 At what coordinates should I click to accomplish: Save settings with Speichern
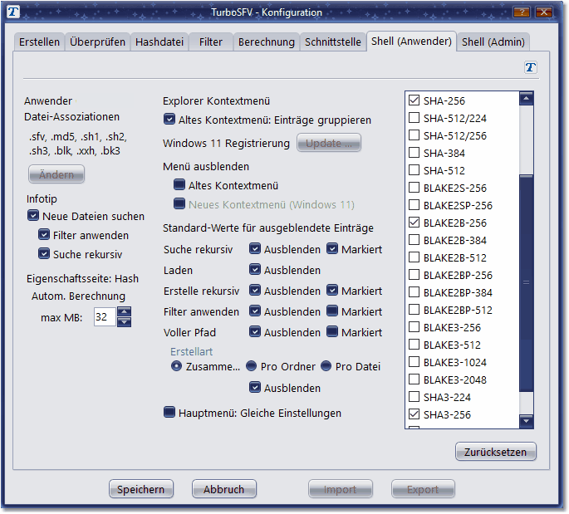[x=141, y=489]
